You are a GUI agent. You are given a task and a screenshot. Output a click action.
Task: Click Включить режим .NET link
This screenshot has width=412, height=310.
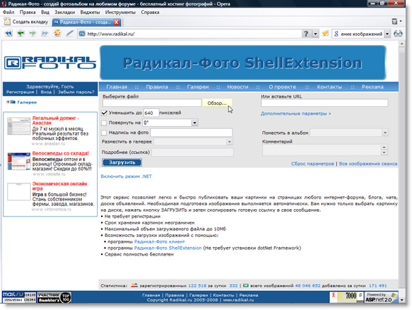coord(126,177)
